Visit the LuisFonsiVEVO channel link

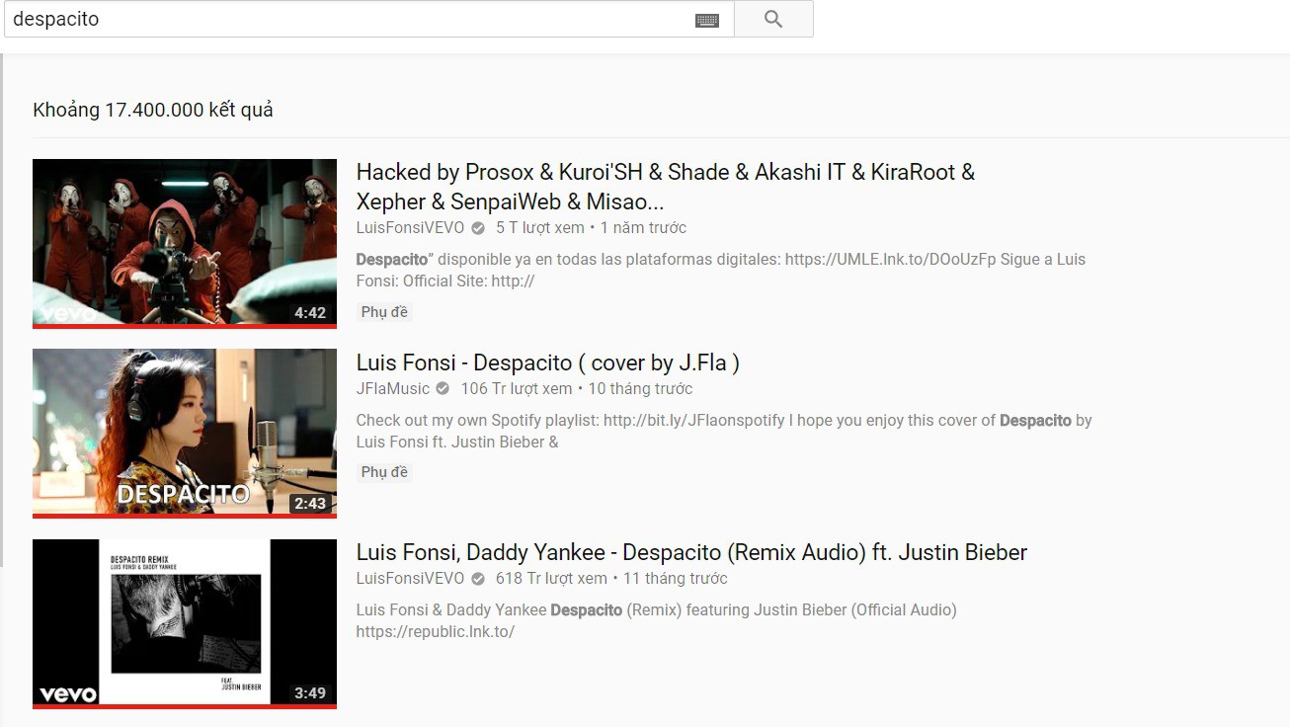coord(410,227)
